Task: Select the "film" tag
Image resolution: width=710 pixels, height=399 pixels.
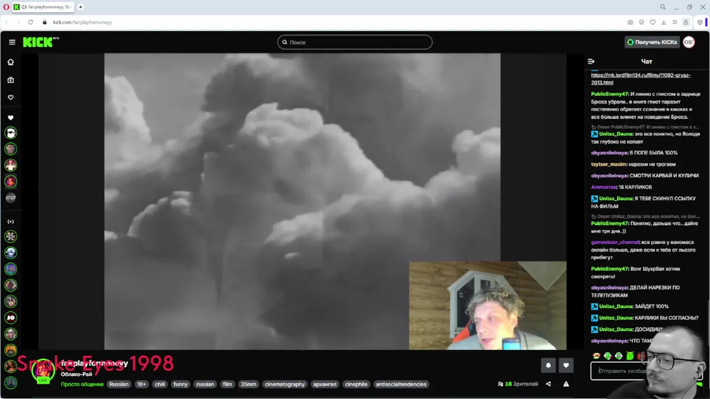Action: pos(227,384)
